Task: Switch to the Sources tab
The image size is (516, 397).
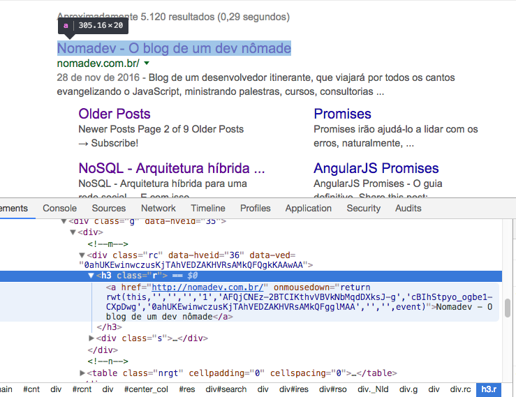Action: [x=109, y=208]
